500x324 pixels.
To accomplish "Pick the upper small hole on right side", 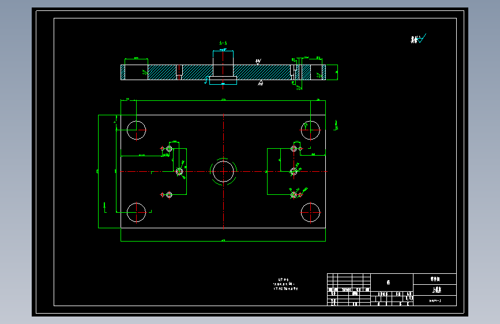I will 294,149.
